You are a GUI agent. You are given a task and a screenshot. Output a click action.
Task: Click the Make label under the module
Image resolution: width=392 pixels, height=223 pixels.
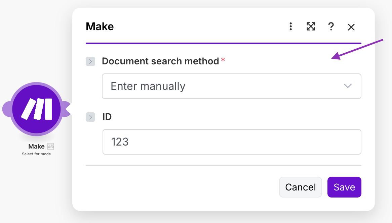coord(36,147)
